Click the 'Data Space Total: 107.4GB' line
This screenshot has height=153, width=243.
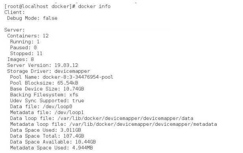(47, 136)
